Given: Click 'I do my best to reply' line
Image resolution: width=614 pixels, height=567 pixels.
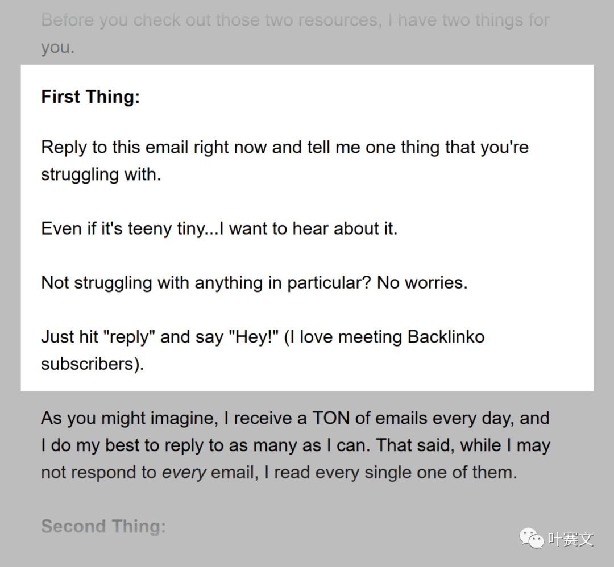Looking at the screenshot, I should [296, 445].
